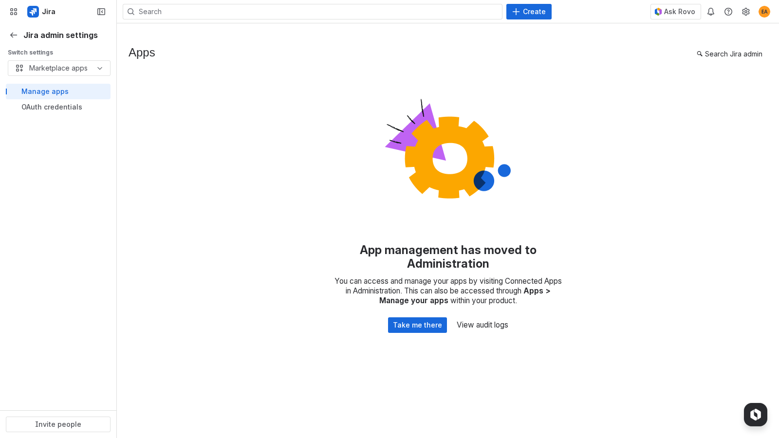Click the Jira logo in the sidebar
The width and height of the screenshot is (779, 438).
[x=33, y=12]
